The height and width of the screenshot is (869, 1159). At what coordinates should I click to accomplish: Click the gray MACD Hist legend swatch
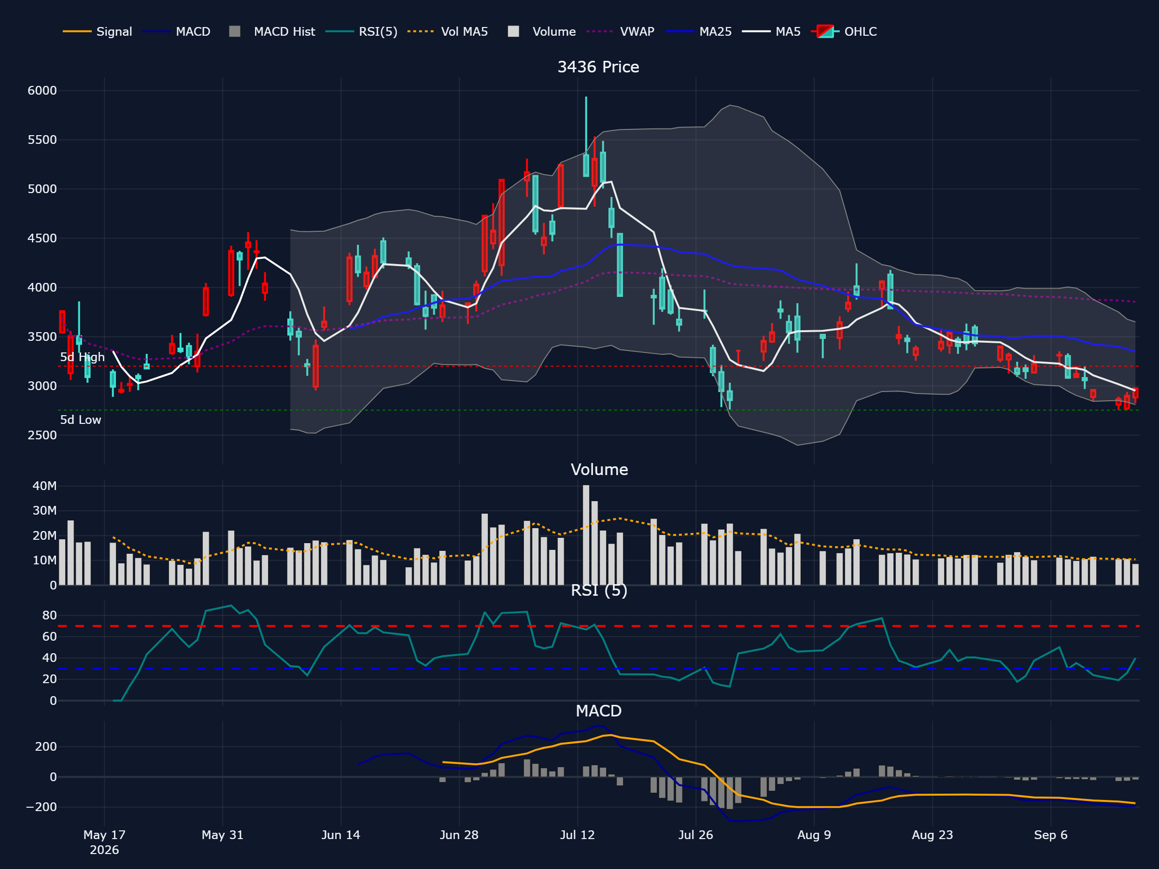(235, 31)
